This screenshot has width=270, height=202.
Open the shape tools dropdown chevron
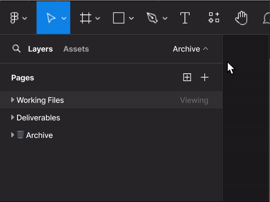(x=131, y=18)
